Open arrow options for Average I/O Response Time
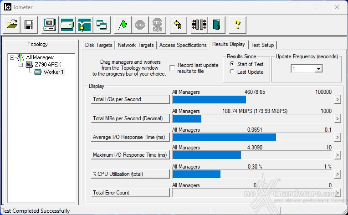 [x=338, y=137]
